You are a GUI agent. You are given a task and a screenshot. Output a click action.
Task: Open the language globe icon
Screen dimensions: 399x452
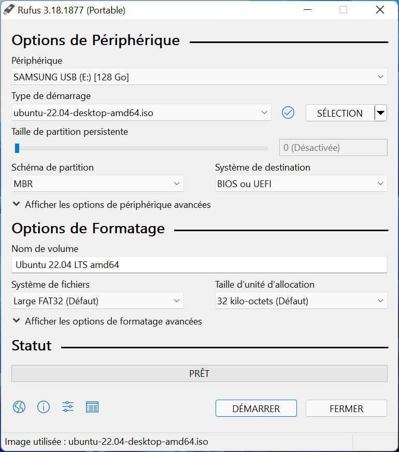(x=19, y=407)
